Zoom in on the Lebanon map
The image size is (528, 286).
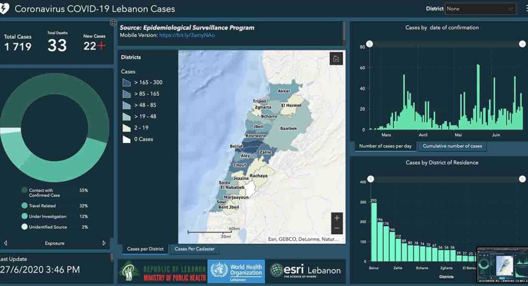click(x=337, y=217)
